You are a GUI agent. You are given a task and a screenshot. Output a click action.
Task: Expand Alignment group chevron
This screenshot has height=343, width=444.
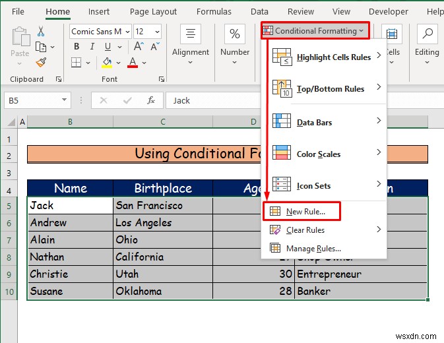(x=190, y=62)
